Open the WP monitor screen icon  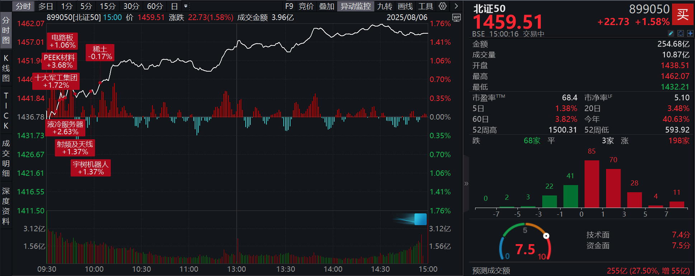coord(457,18)
